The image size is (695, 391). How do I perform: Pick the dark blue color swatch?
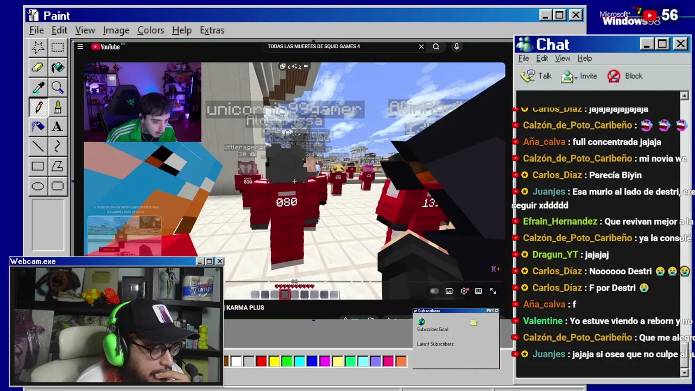[x=312, y=361]
